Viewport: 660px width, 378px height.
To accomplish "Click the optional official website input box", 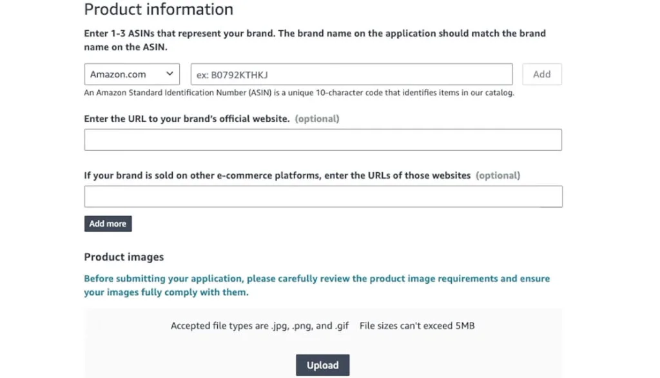I will click(x=322, y=139).
